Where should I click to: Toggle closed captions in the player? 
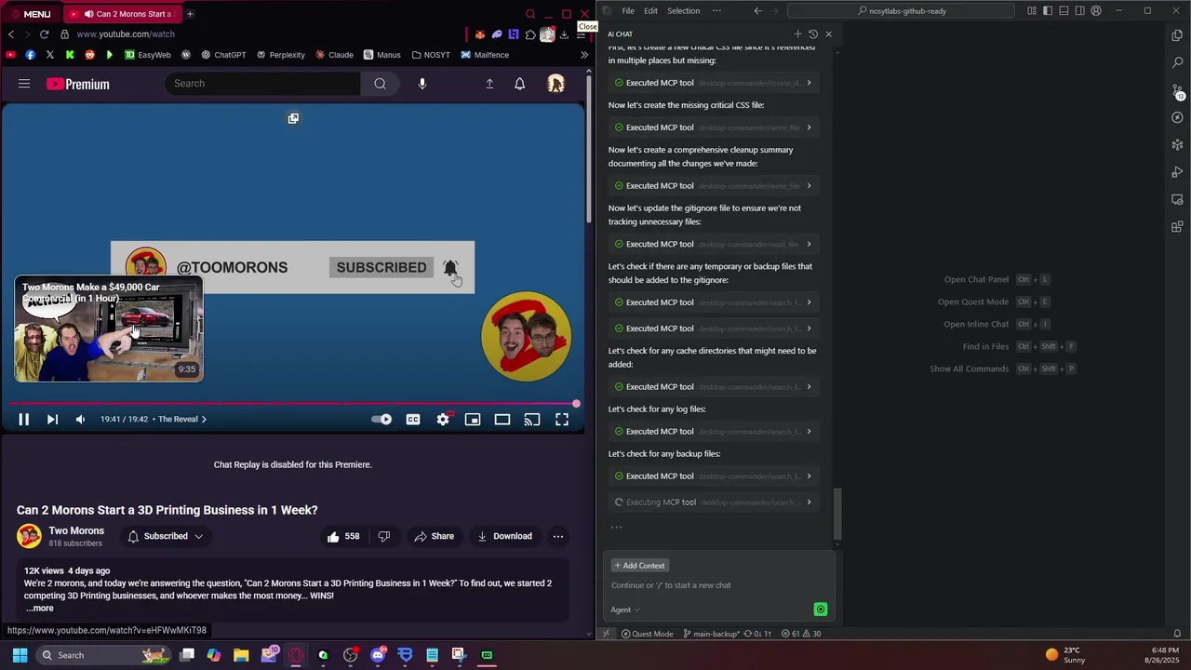413,420
